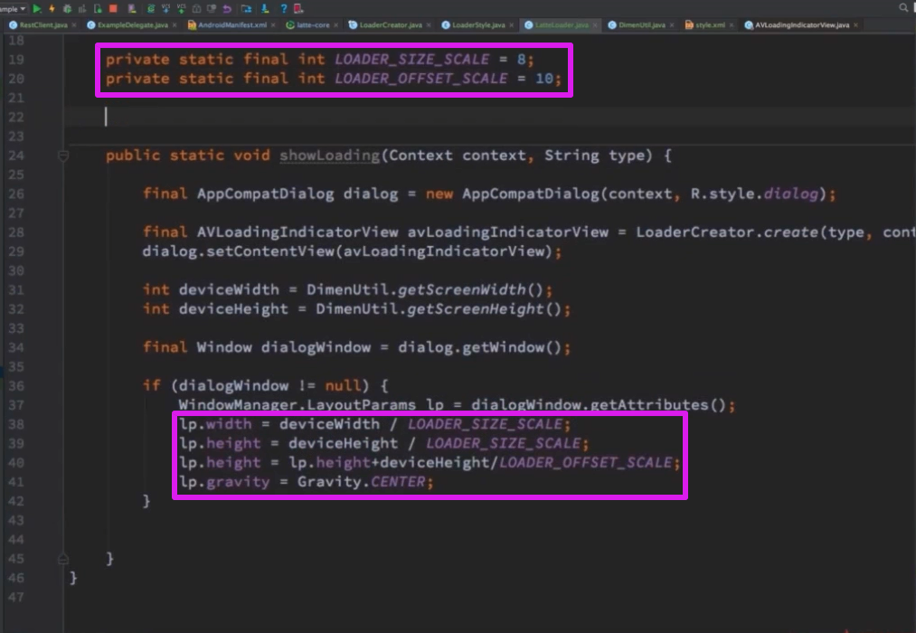Click line number 40 in the gutter
916x633 pixels.
[x=16, y=462]
